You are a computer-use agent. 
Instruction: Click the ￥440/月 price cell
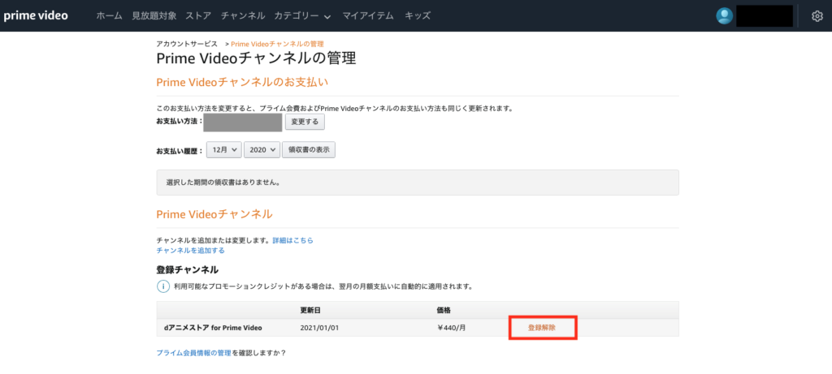pos(451,328)
